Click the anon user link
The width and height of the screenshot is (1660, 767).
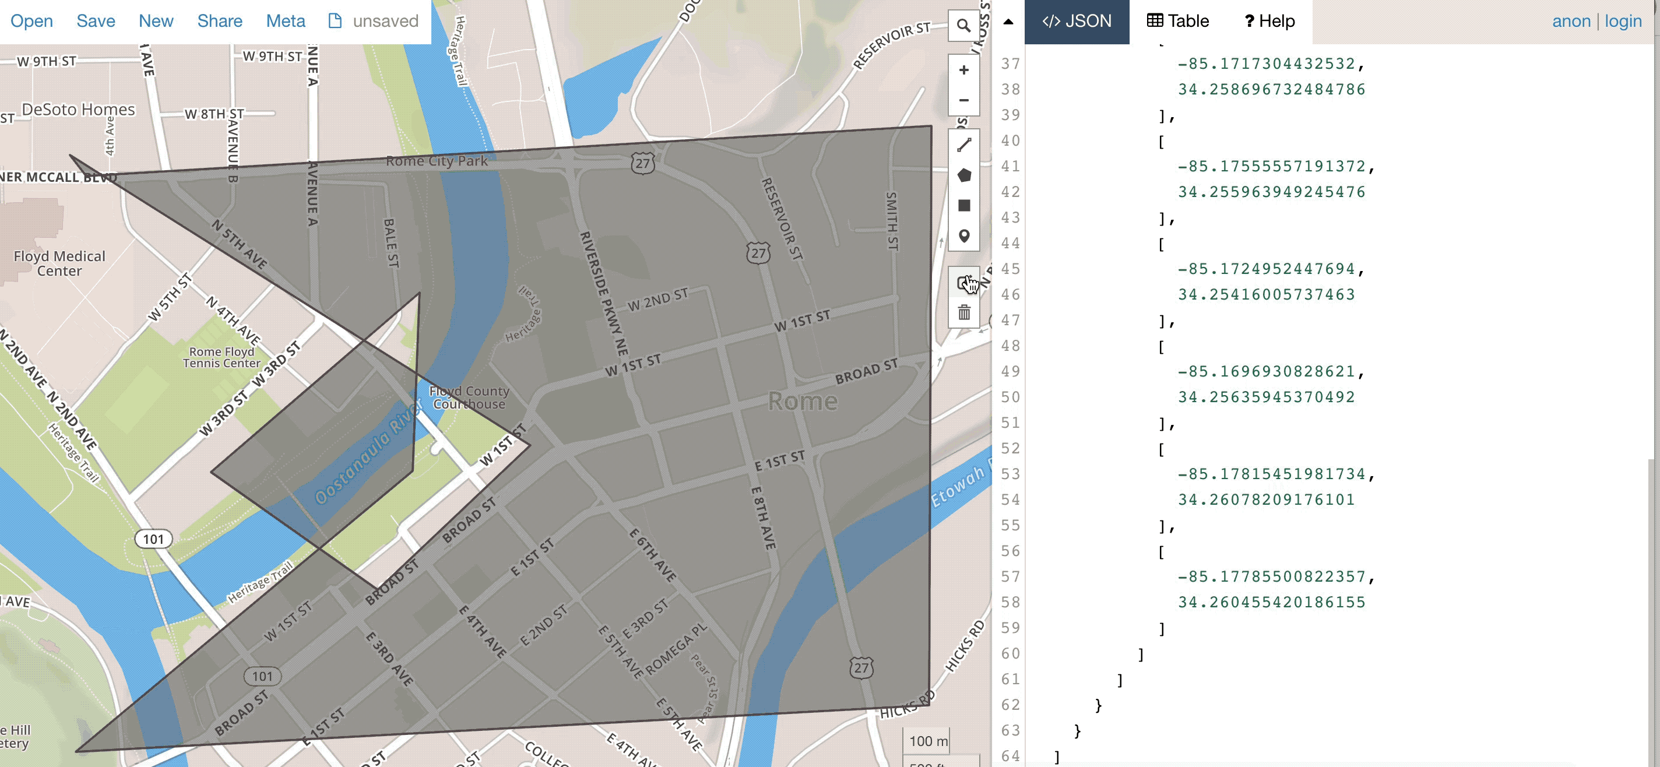1571,21
